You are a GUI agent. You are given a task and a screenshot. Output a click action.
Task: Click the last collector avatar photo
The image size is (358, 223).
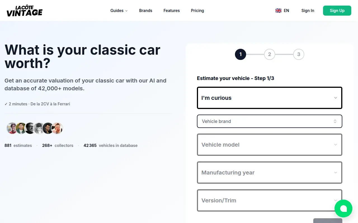(x=57, y=128)
